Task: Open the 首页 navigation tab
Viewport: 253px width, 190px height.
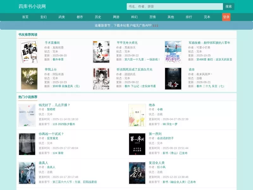Action: (25, 17)
